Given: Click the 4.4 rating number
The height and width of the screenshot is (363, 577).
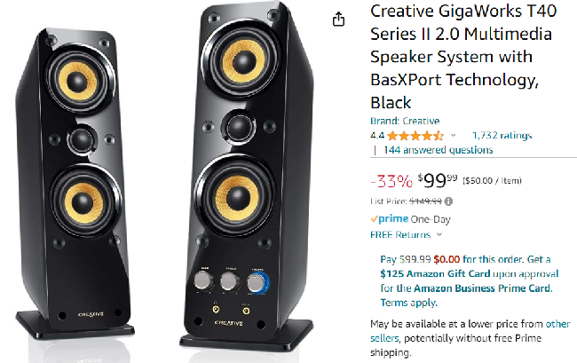Looking at the screenshot, I should point(376,136).
